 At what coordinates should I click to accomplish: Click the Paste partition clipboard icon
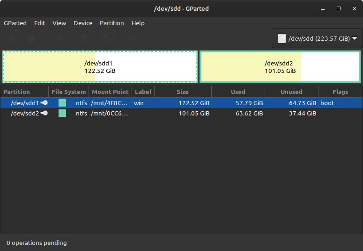[x=105, y=38]
